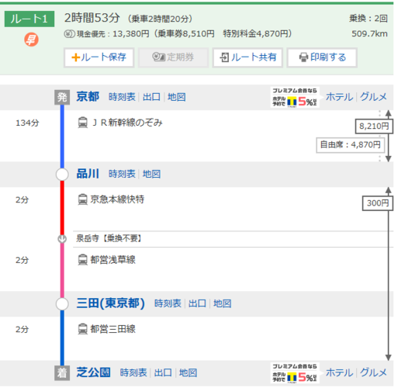Open 京都 地図 map

coord(177,97)
